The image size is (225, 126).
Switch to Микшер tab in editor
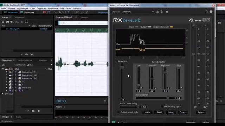84,17
